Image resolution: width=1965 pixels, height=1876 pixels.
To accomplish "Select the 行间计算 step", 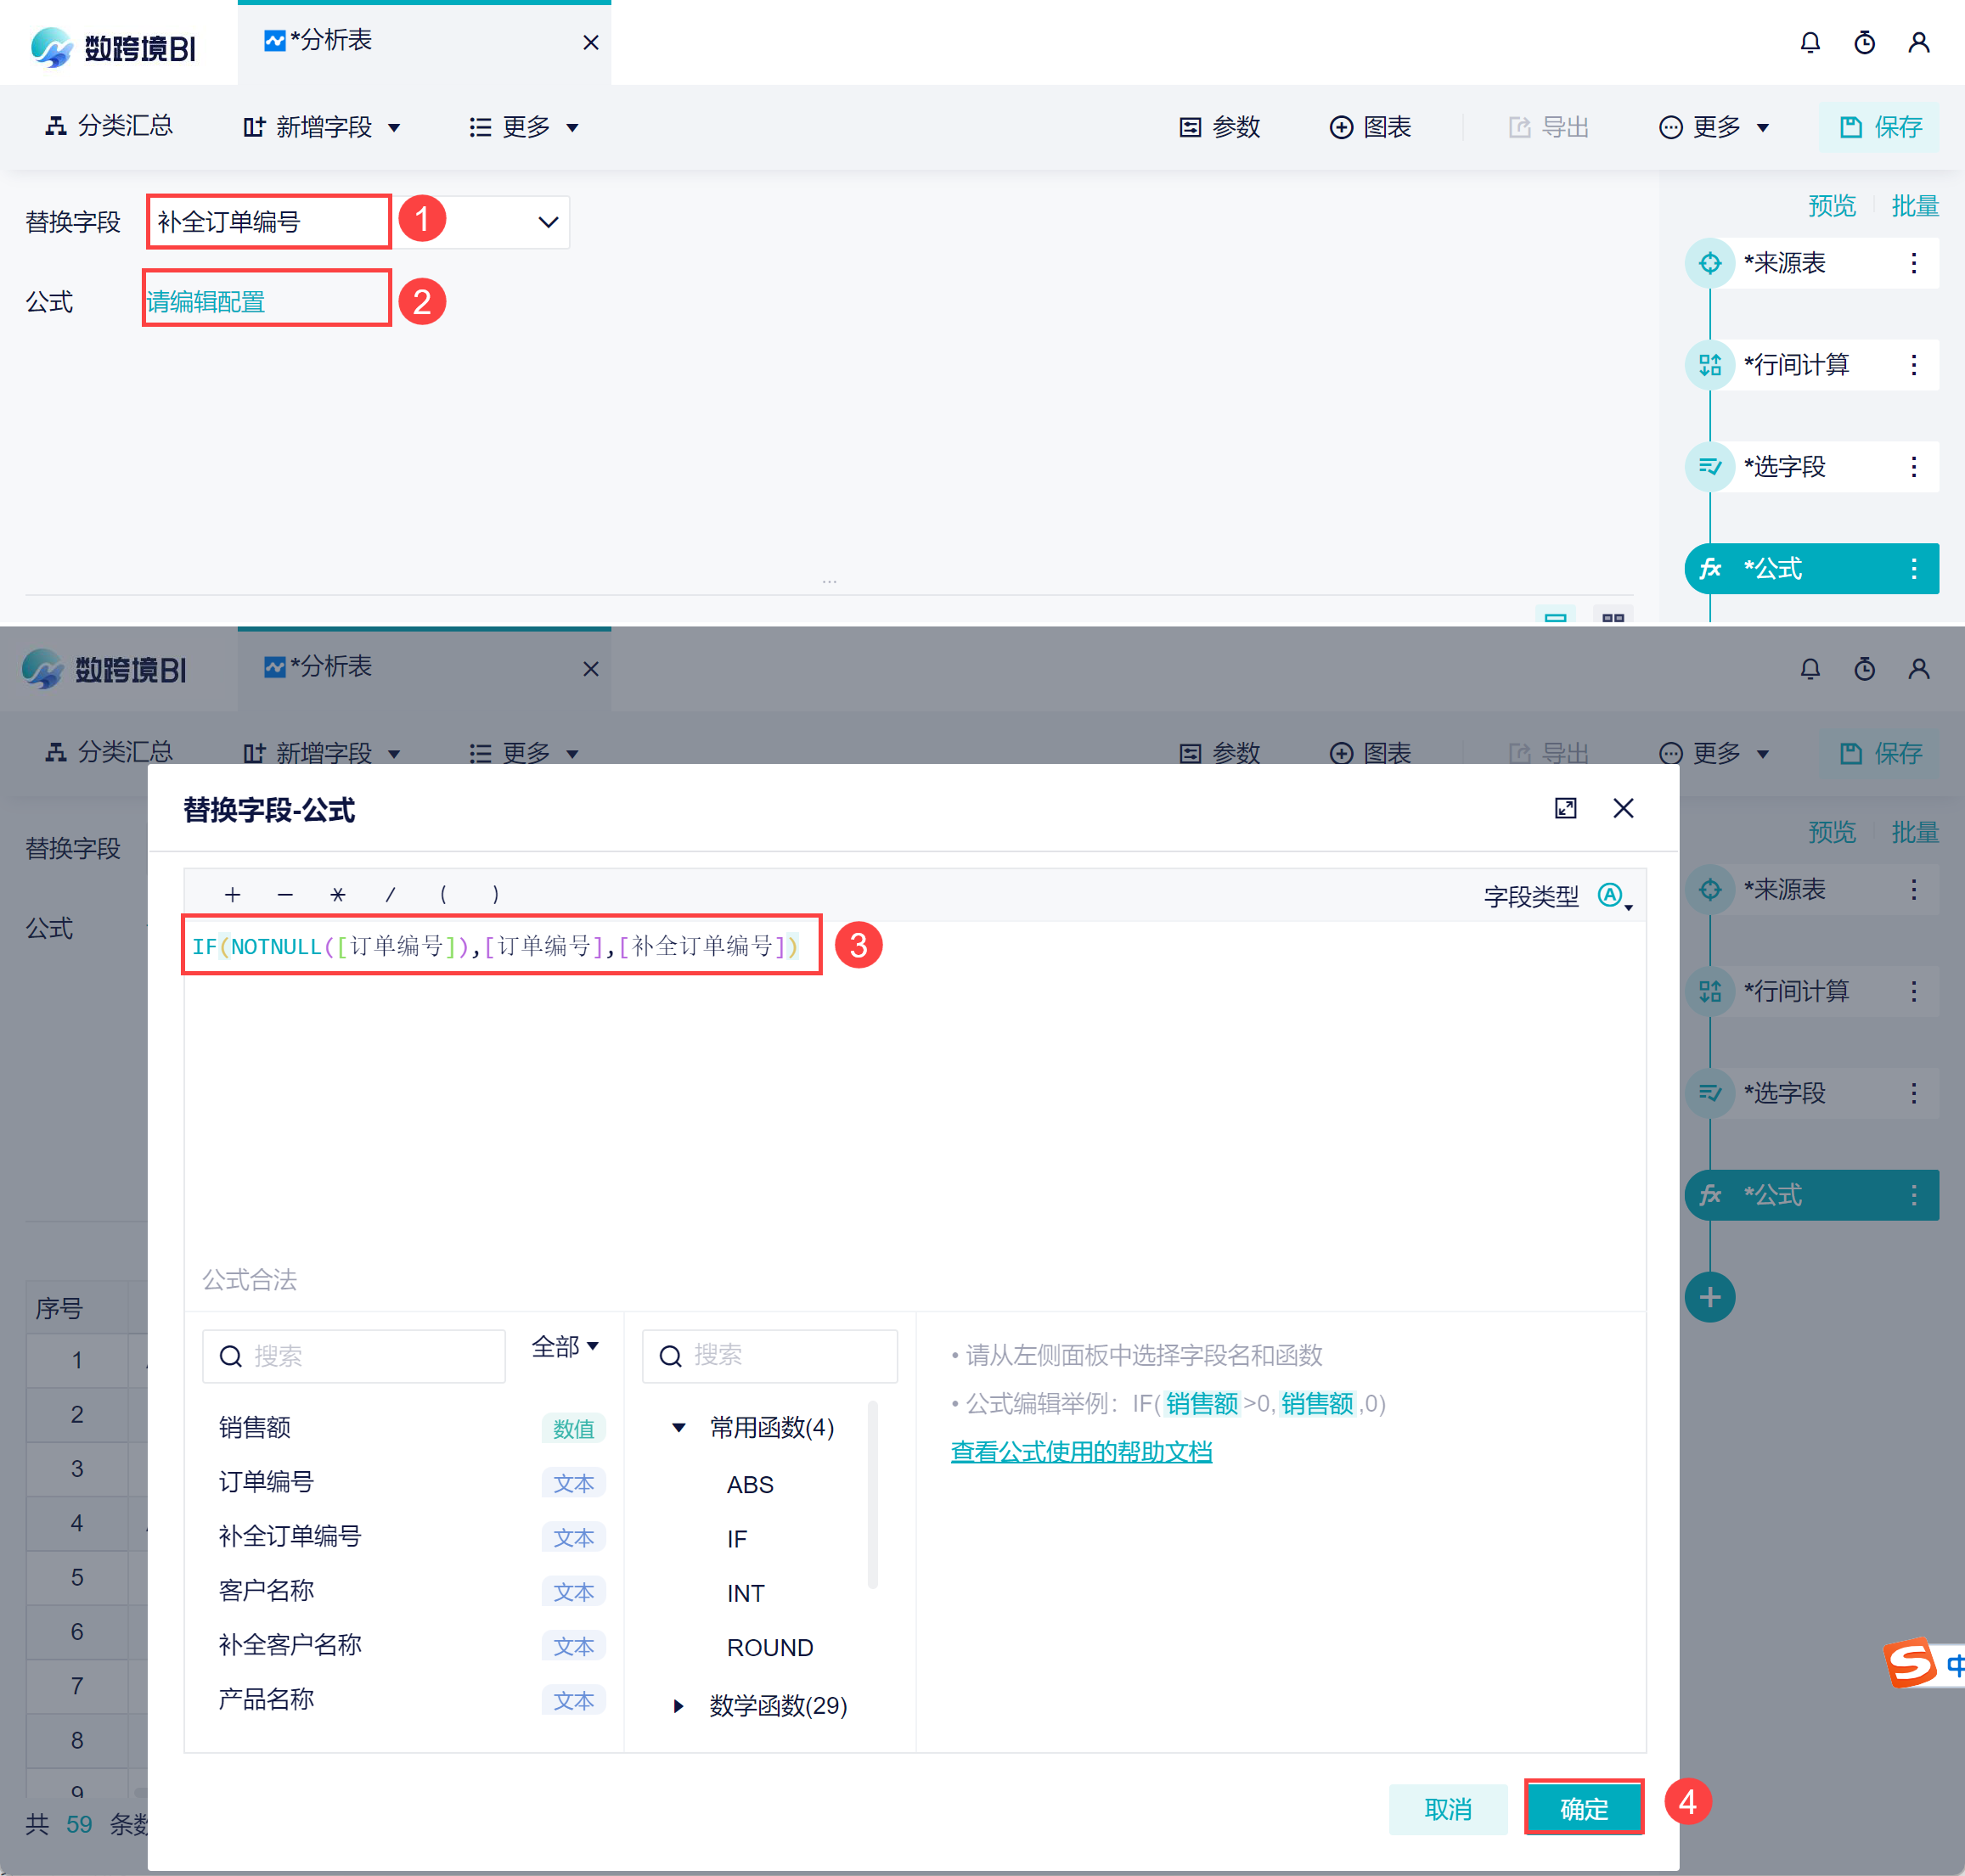I will 1796,365.
